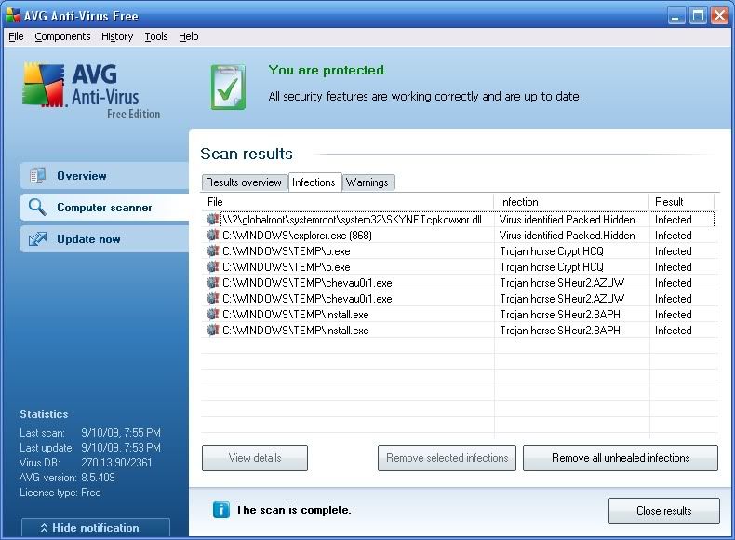Open the History menu

pos(117,36)
